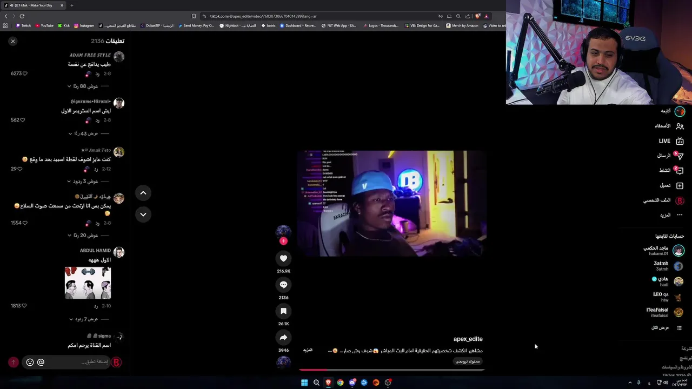Open Brave browser from the taskbar
692x389 pixels.
click(x=328, y=383)
